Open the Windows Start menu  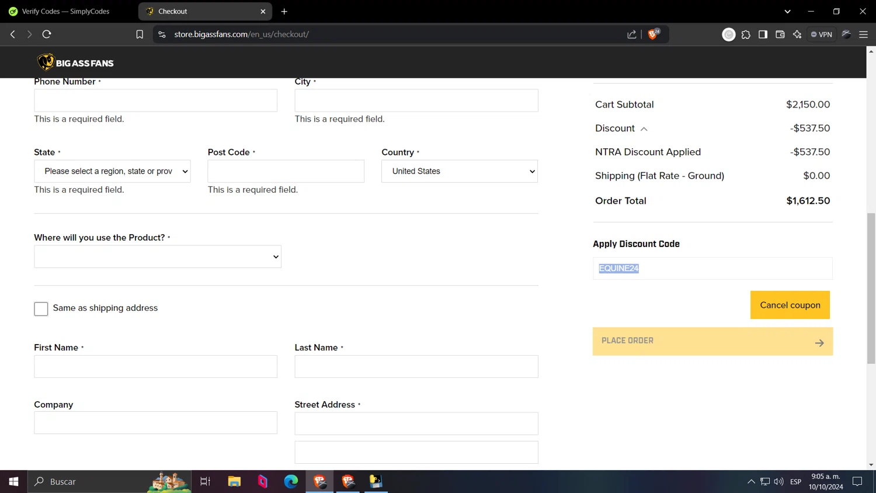pos(13,481)
